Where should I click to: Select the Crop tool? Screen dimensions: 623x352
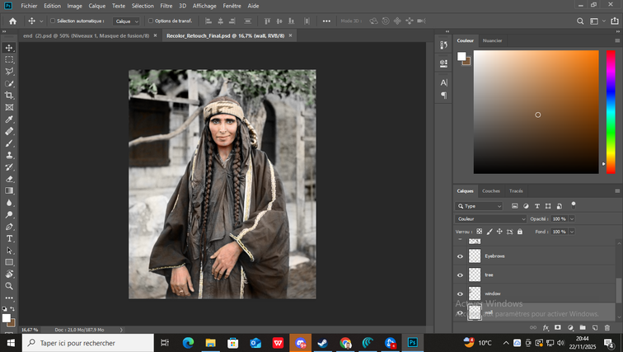pyautogui.click(x=9, y=95)
